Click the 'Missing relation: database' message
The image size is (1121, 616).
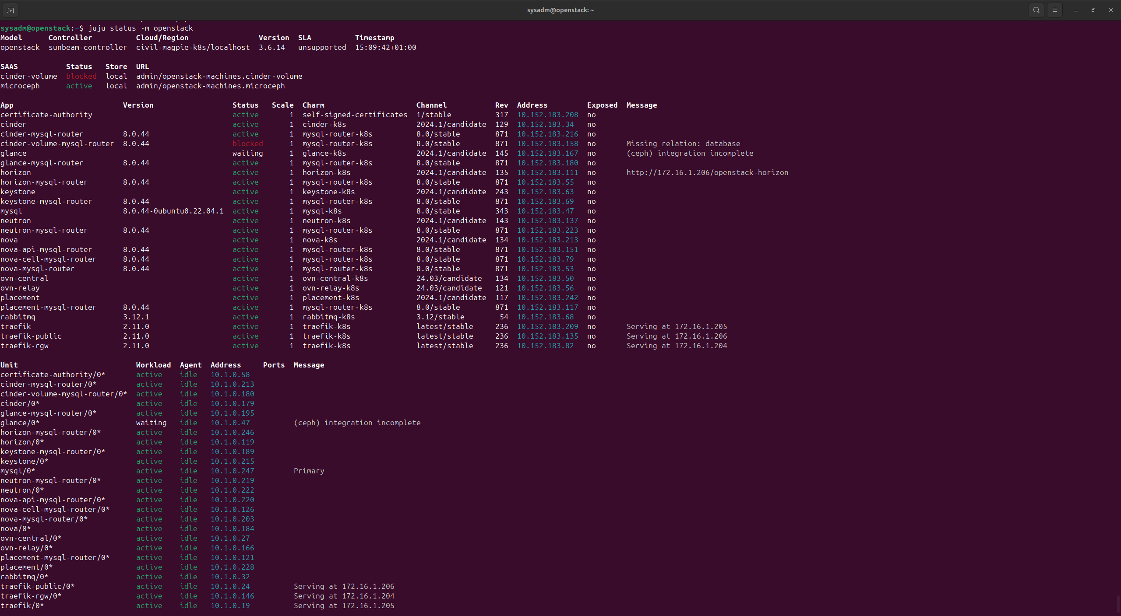pyautogui.click(x=683, y=143)
